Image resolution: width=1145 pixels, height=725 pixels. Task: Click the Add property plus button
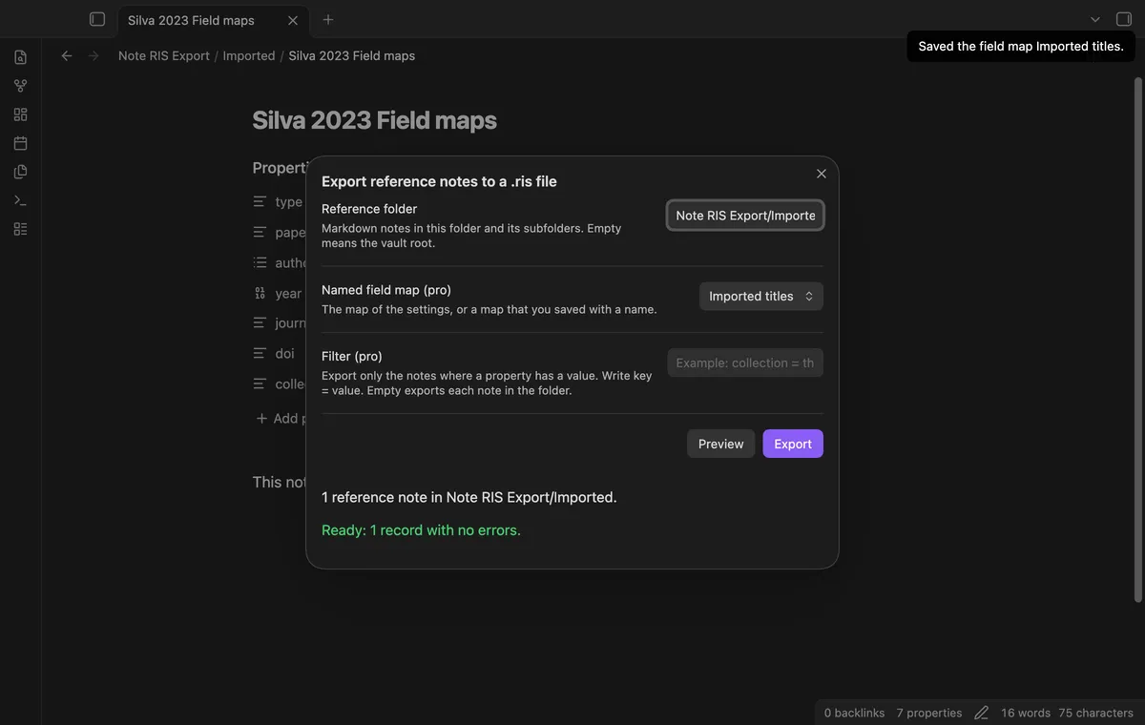click(x=261, y=419)
